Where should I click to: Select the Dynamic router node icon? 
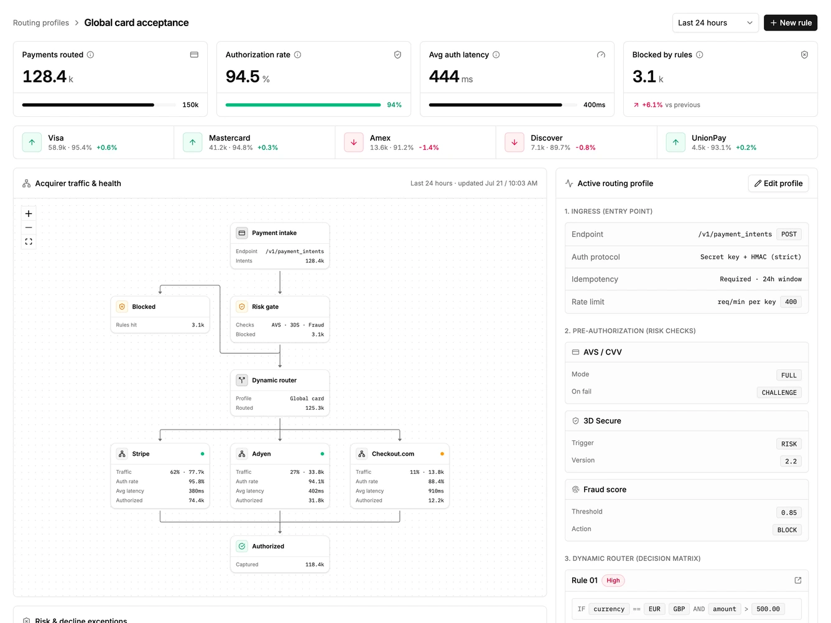tap(242, 380)
